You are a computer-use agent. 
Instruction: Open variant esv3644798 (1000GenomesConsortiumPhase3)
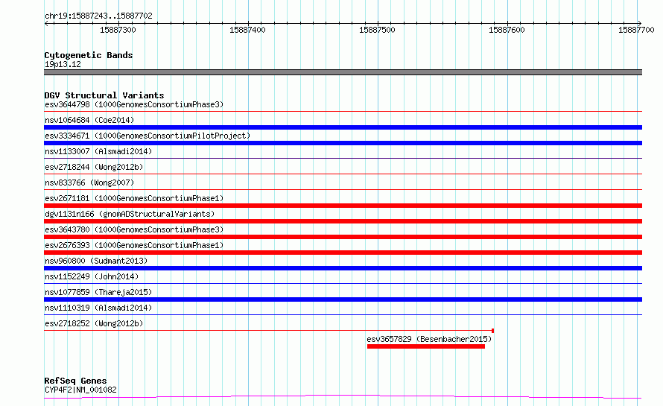coord(134,104)
